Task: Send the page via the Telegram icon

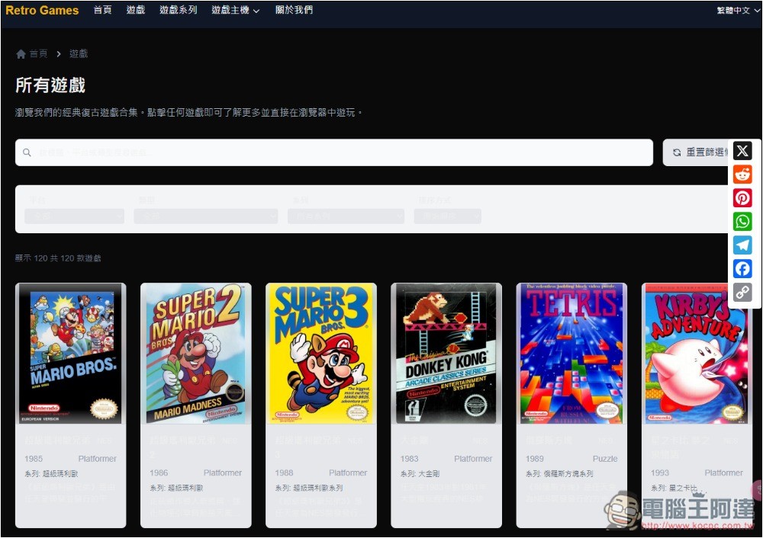Action: click(x=742, y=245)
